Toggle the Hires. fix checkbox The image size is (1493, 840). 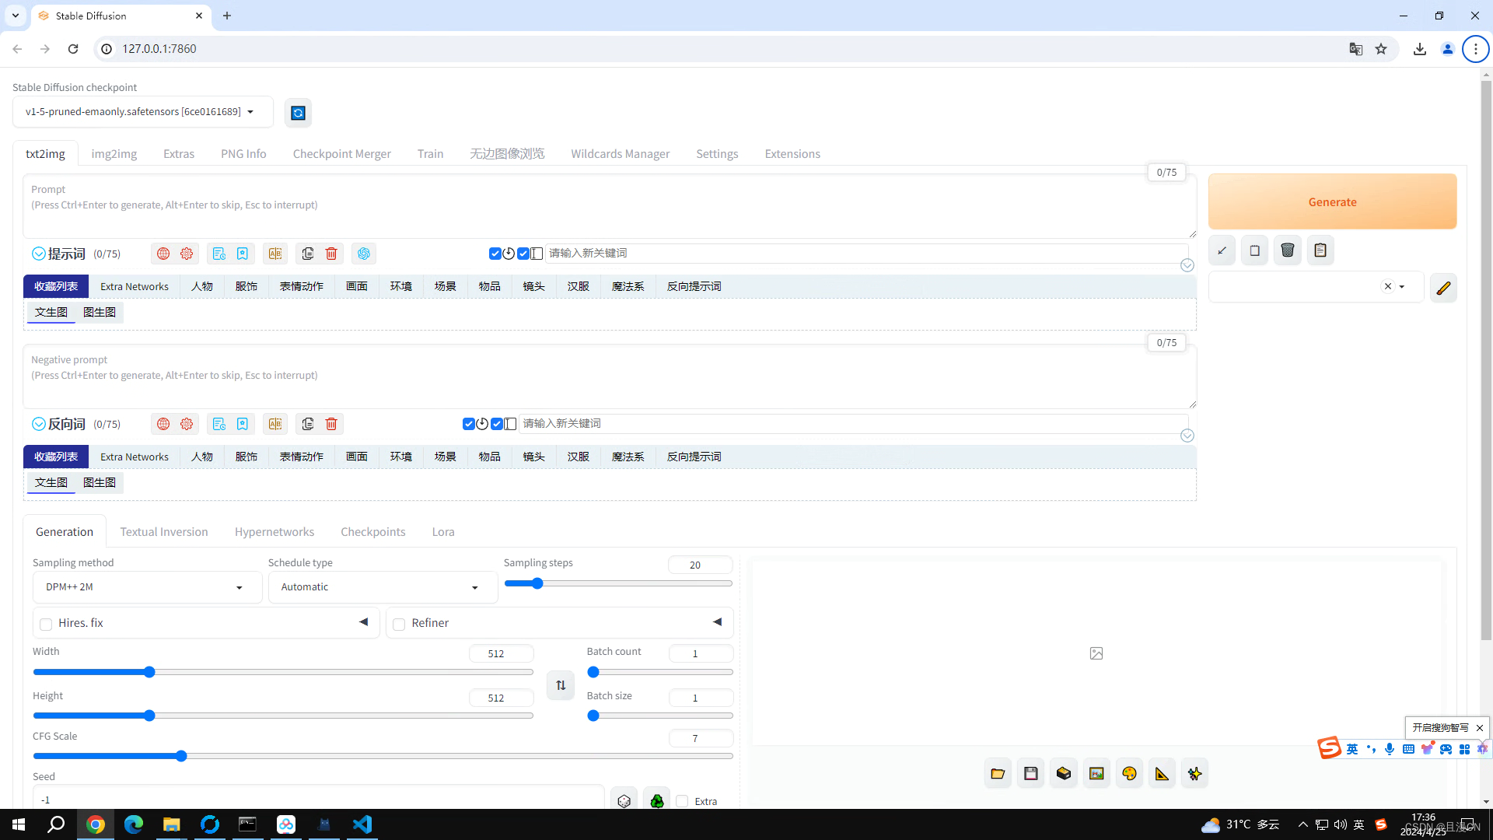(x=45, y=624)
